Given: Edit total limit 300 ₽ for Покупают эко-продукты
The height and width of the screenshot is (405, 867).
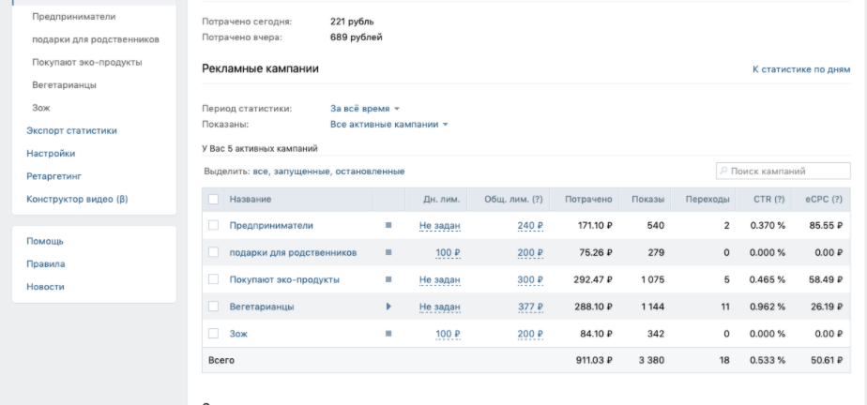Looking at the screenshot, I should (x=530, y=279).
